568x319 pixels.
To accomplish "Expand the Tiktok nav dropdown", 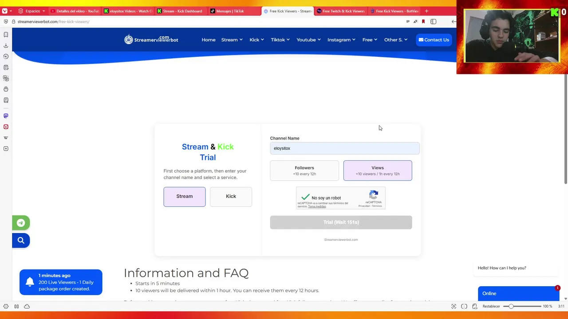I will [280, 40].
